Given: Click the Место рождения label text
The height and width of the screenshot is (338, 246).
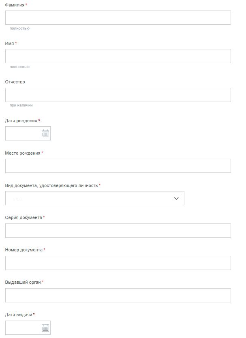Looking at the screenshot, I should tap(23, 153).
